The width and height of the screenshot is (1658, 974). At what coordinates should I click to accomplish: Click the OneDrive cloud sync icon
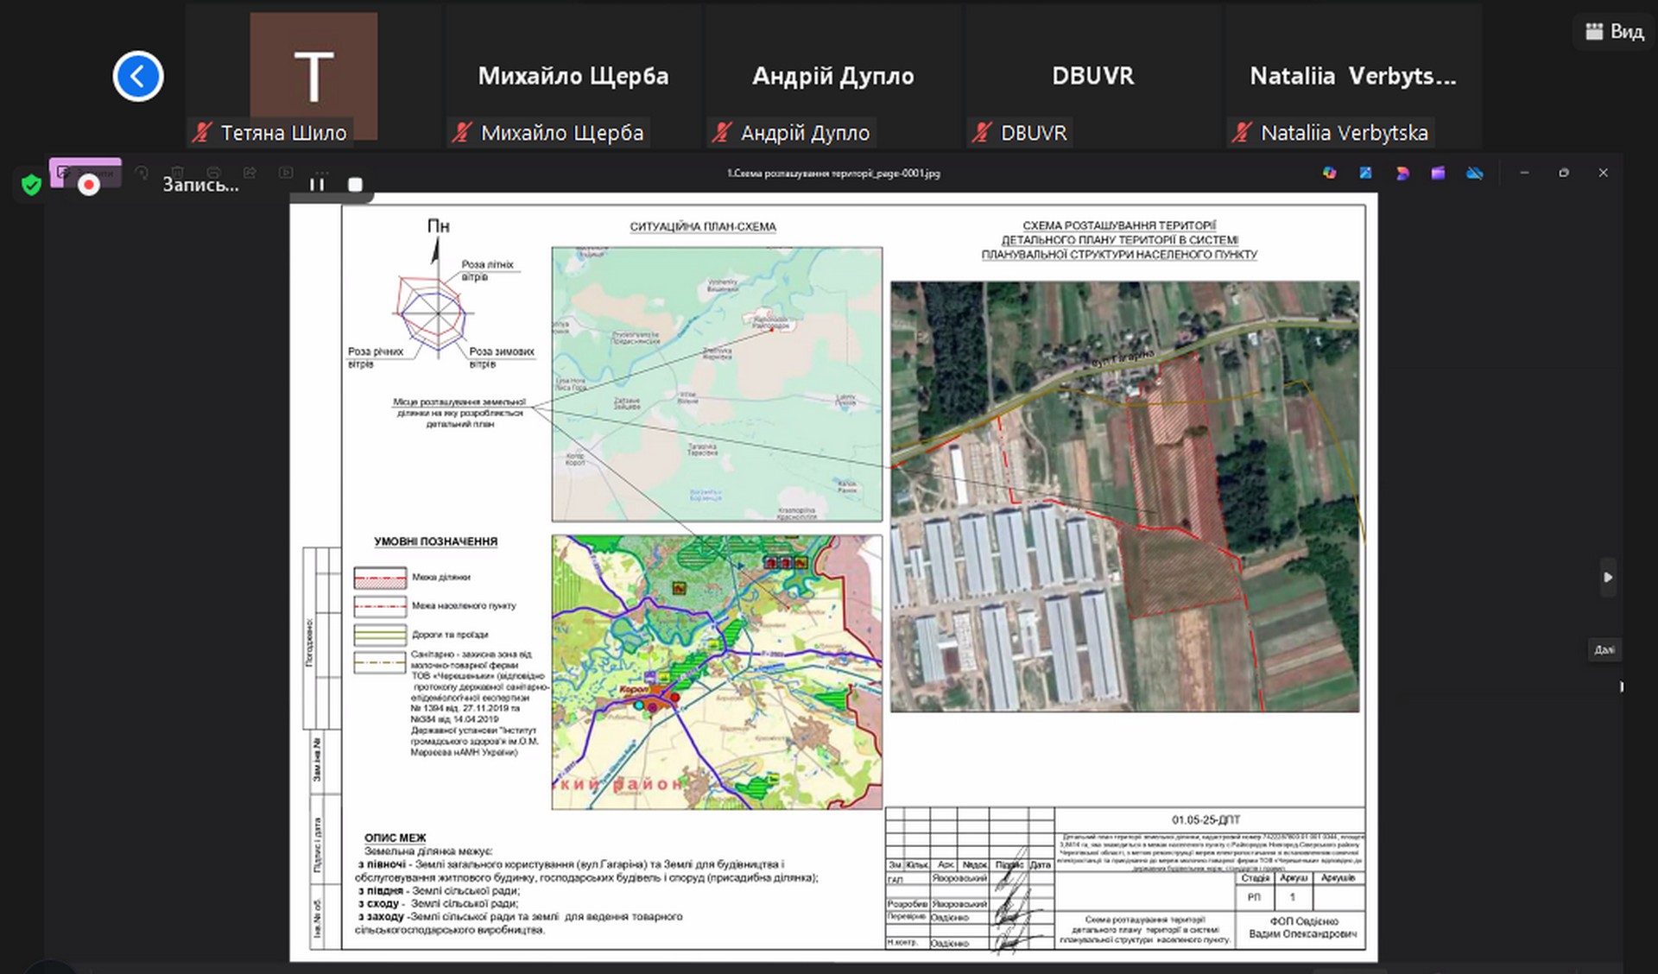click(1474, 173)
